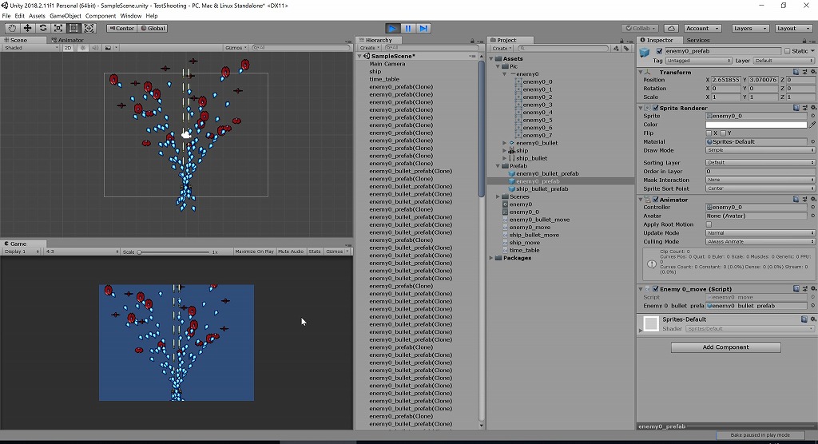This screenshot has height=444, width=818.
Task: Click Maximize On Play in Game view
Action: 254,252
